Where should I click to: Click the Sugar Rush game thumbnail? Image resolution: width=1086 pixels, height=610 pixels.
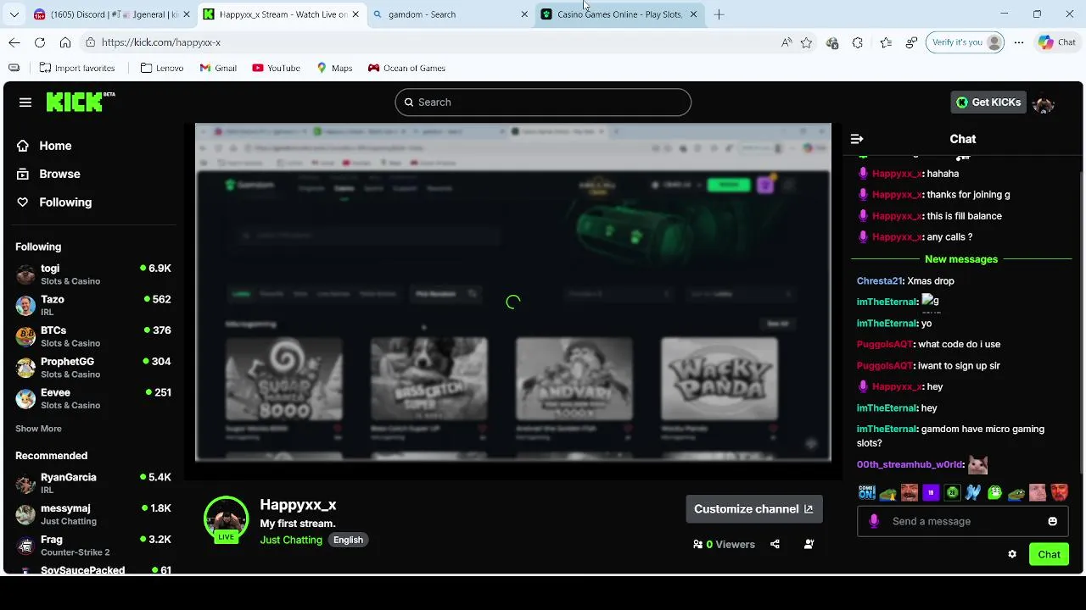(284, 379)
